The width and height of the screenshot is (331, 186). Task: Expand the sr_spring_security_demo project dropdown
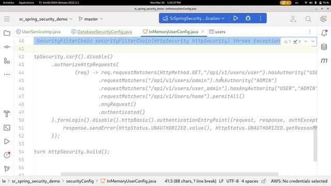pos(46,19)
